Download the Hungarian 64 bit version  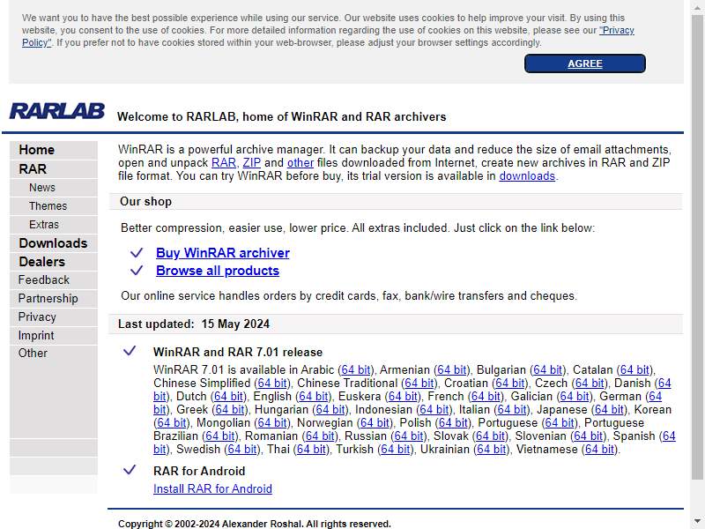coord(330,409)
